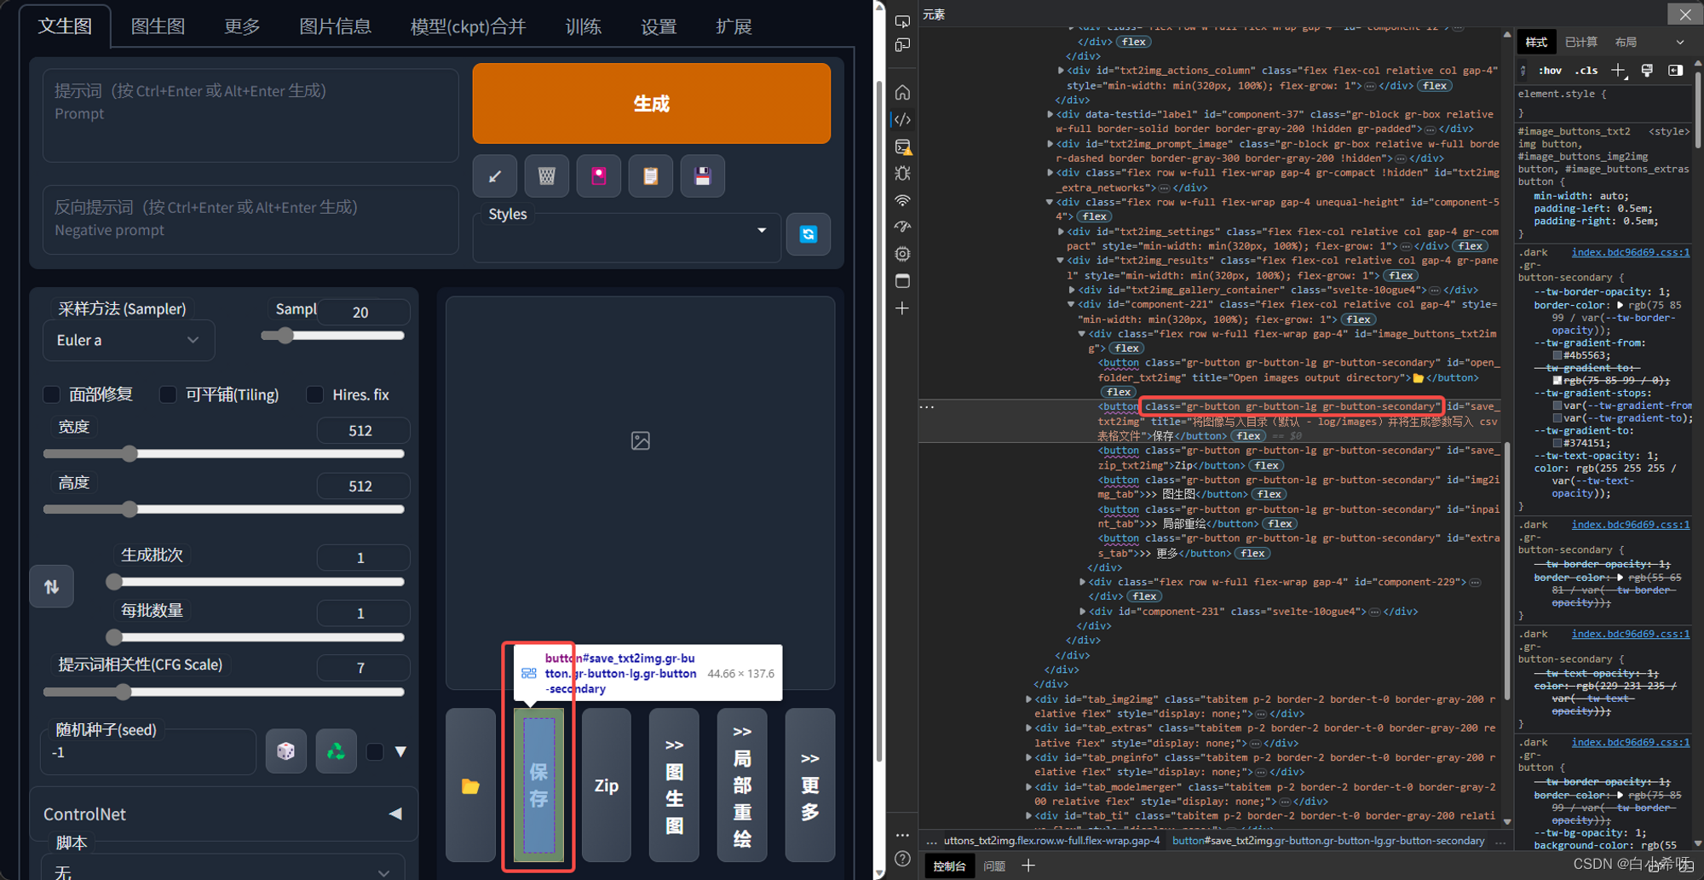Enable the 面部修复 checkbox
Viewport: 1704px width, 880px height.
52,394
